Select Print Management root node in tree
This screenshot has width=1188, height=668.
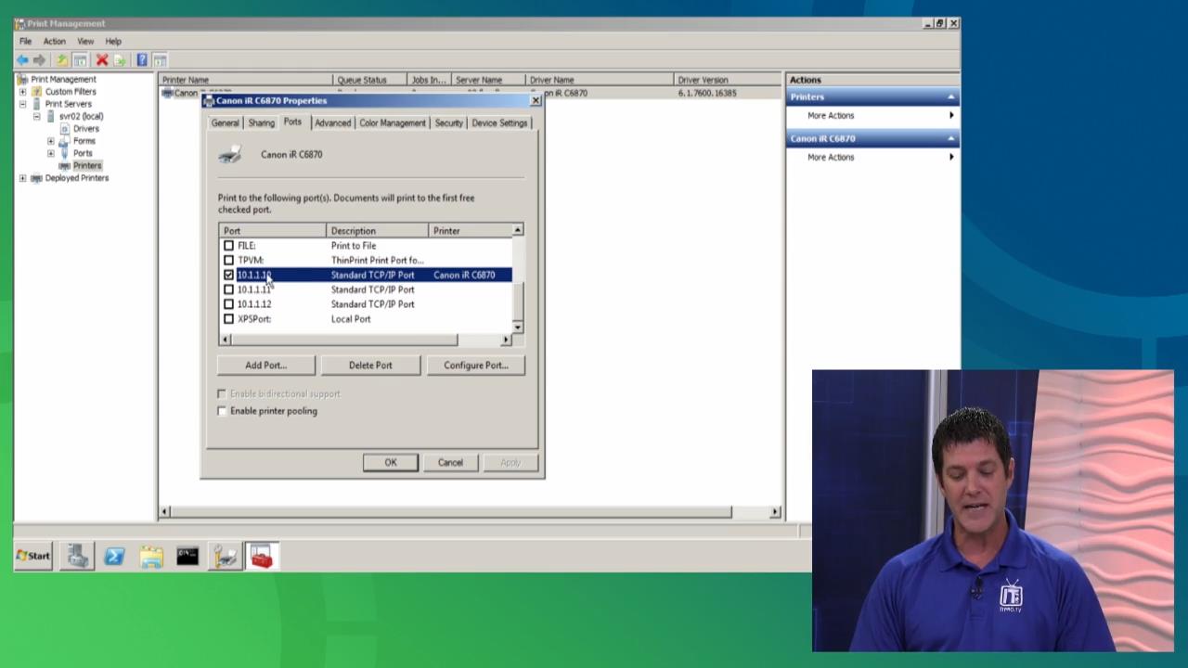tap(63, 79)
